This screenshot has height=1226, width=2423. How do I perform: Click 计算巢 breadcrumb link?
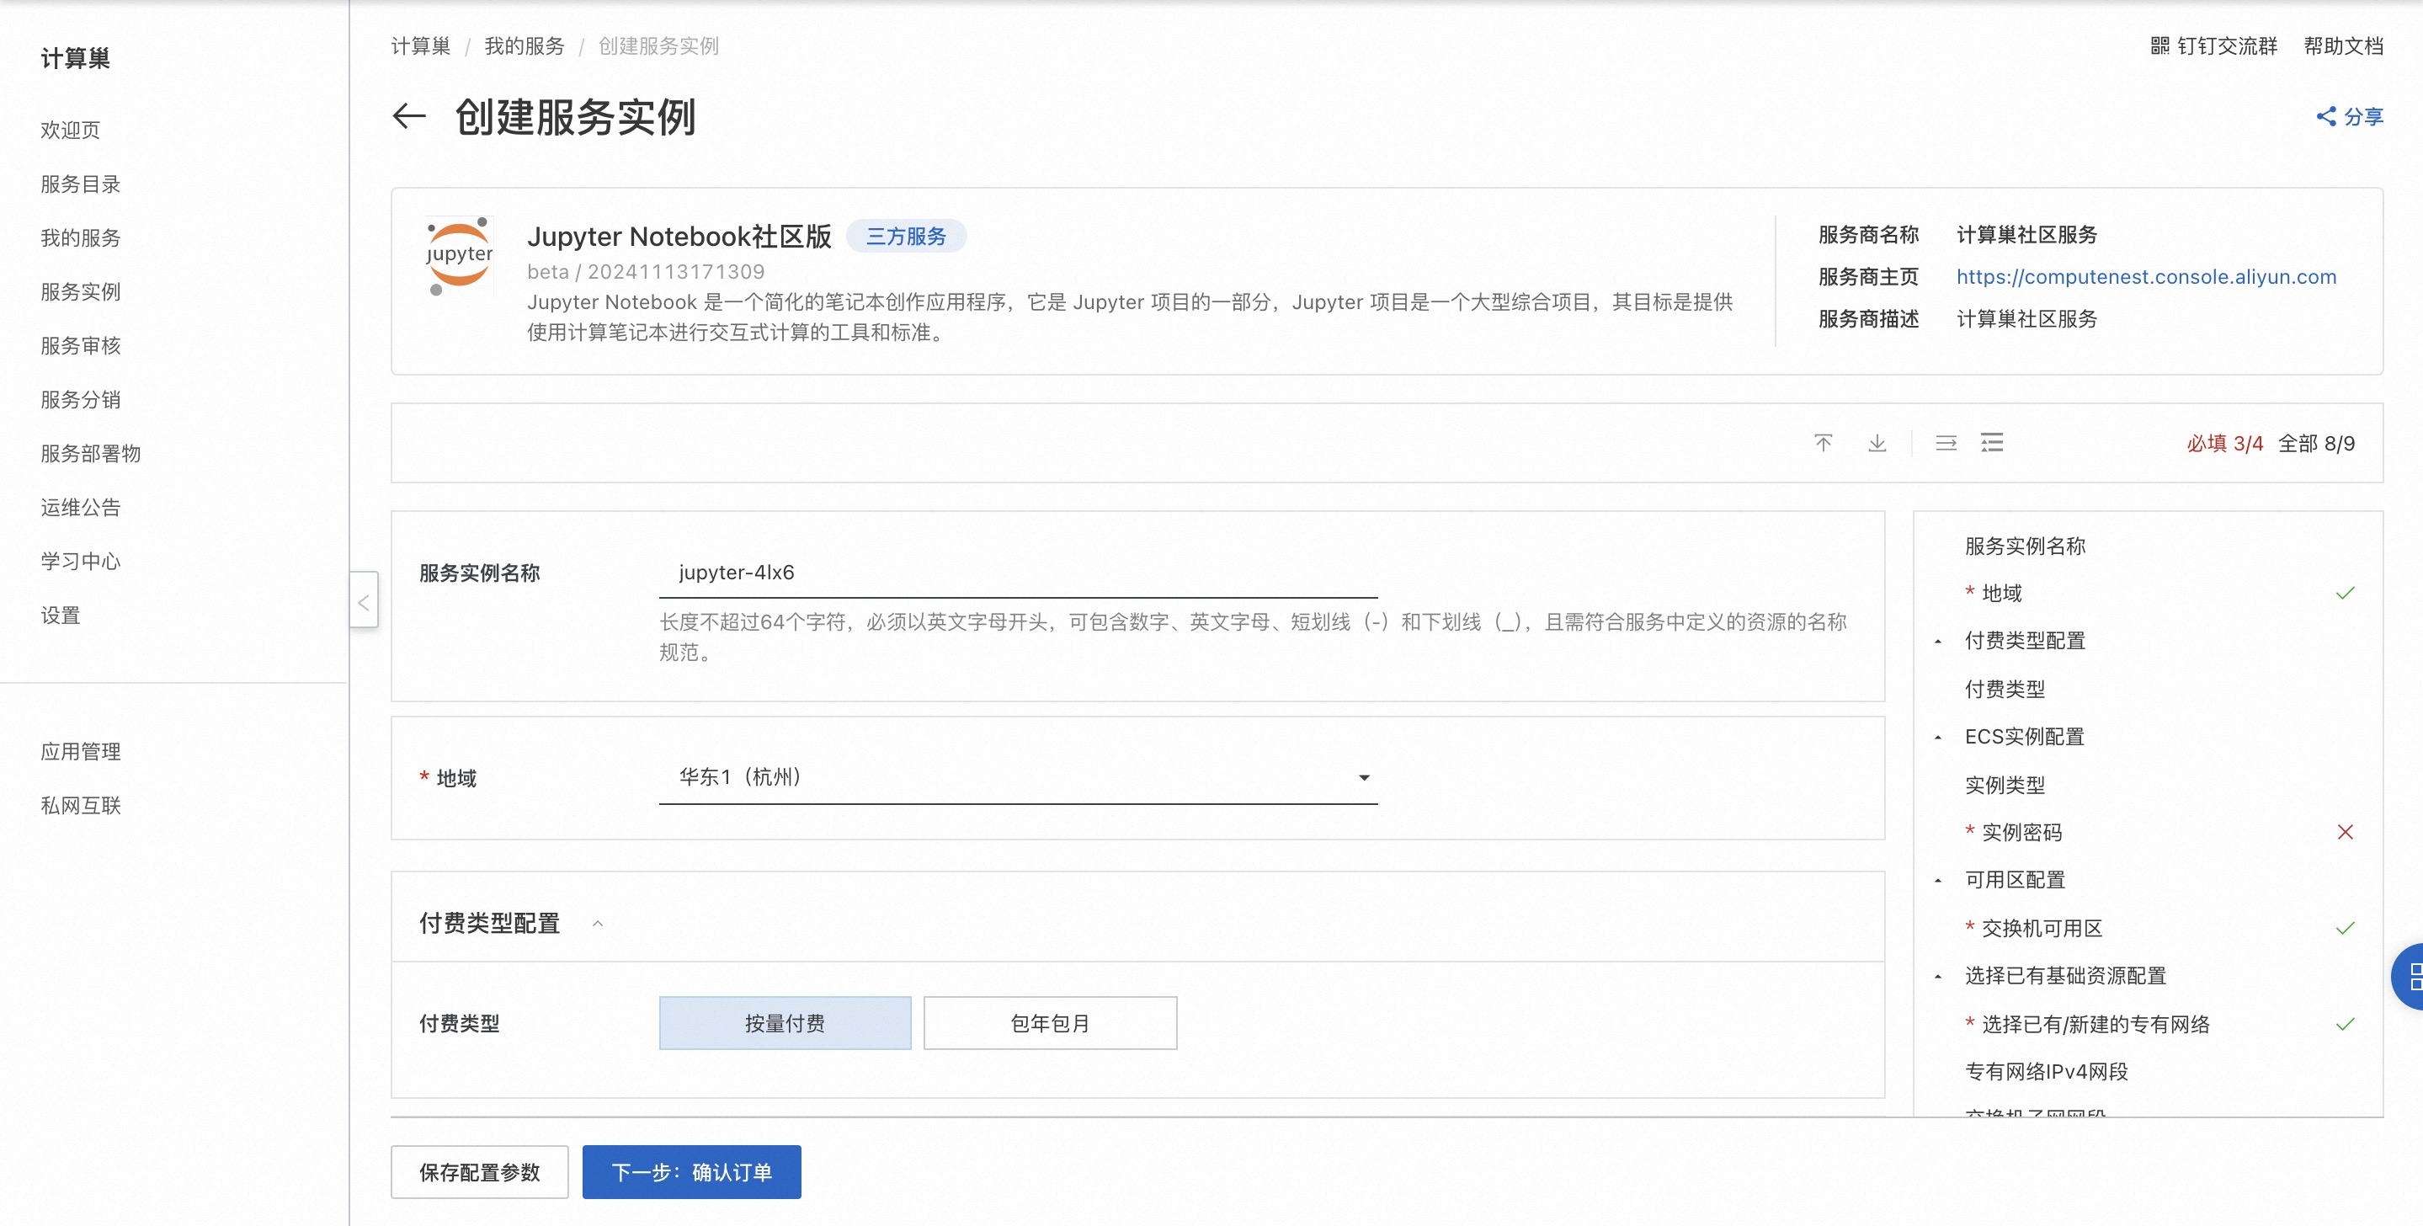pyautogui.click(x=420, y=46)
